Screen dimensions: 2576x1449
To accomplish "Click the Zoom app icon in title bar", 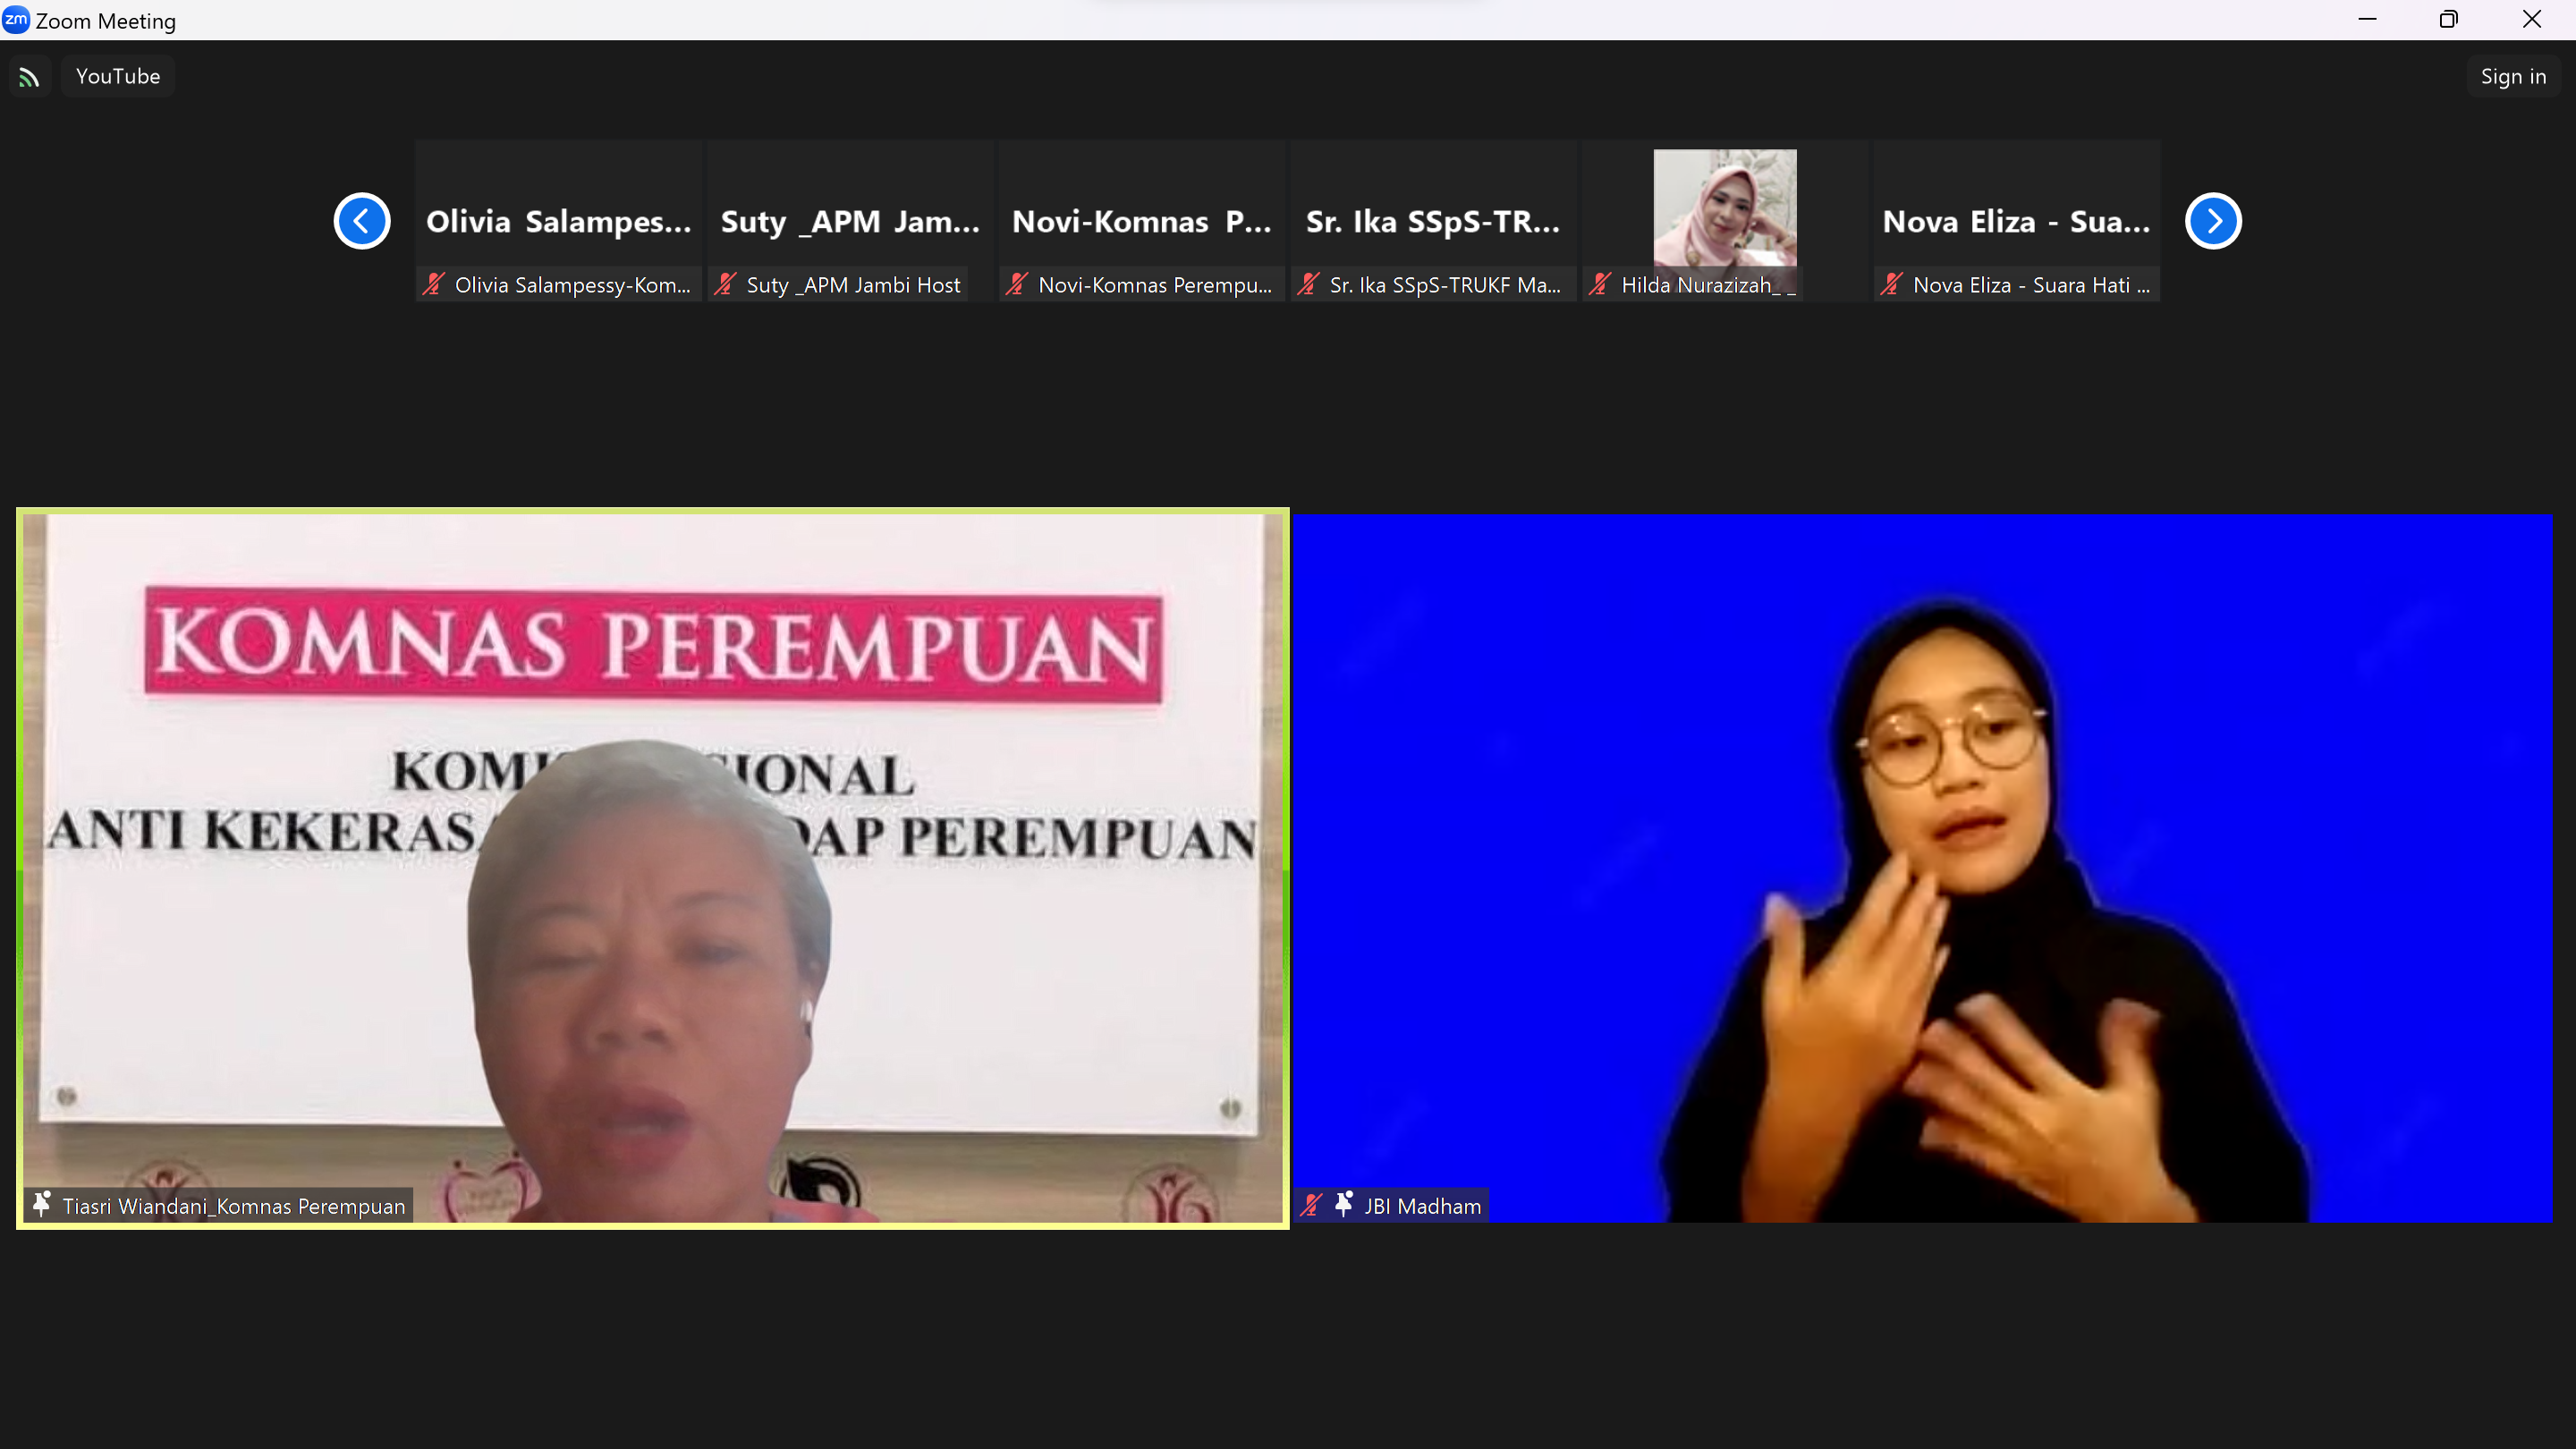I will tap(15, 20).
